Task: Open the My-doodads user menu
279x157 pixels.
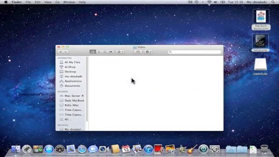Action: pyautogui.click(x=256, y=2)
